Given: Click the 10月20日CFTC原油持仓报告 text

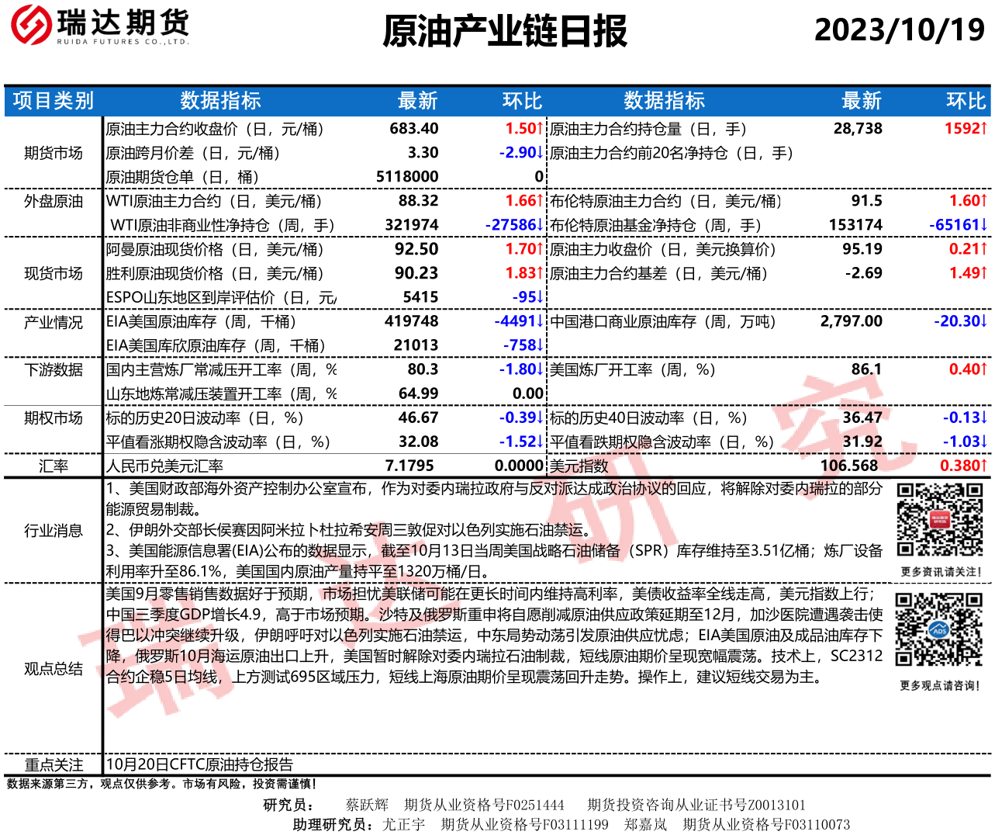Looking at the screenshot, I should point(200,764).
